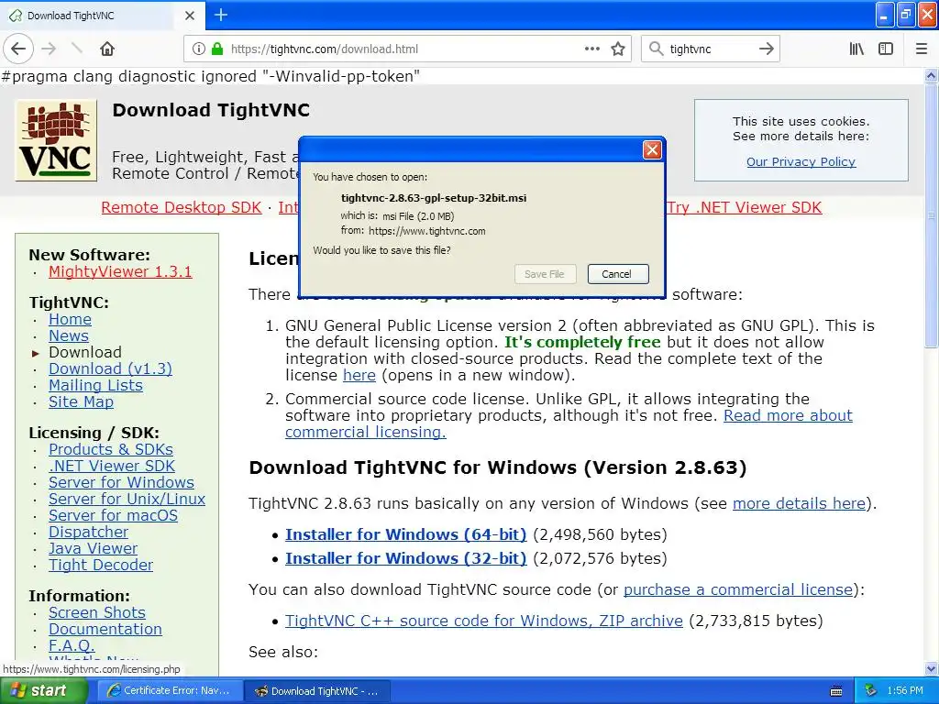Image resolution: width=939 pixels, height=704 pixels.
Task: Open Mailing Lists link
Action: [95, 385]
